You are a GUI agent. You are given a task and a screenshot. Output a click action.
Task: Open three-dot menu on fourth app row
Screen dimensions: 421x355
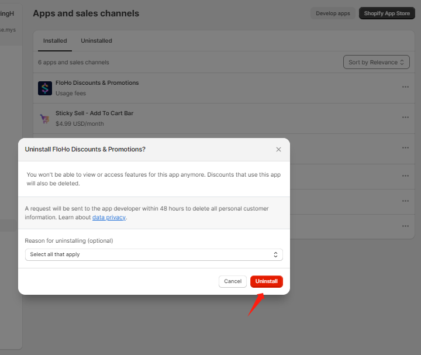pos(405,175)
